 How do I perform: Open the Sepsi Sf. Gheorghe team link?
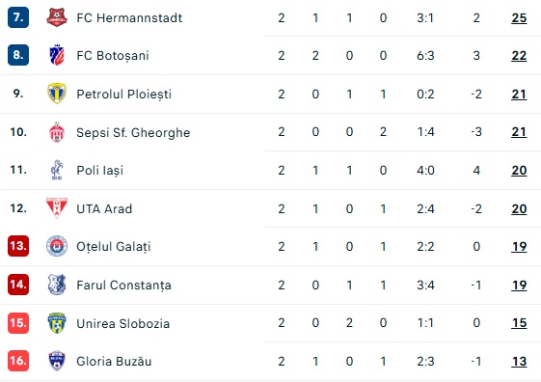133,132
